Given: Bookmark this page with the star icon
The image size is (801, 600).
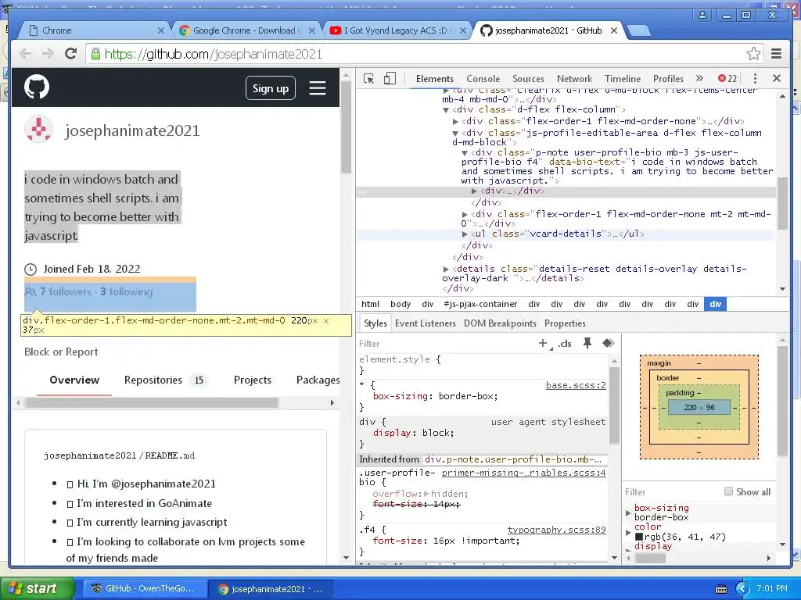Looking at the screenshot, I should point(753,54).
